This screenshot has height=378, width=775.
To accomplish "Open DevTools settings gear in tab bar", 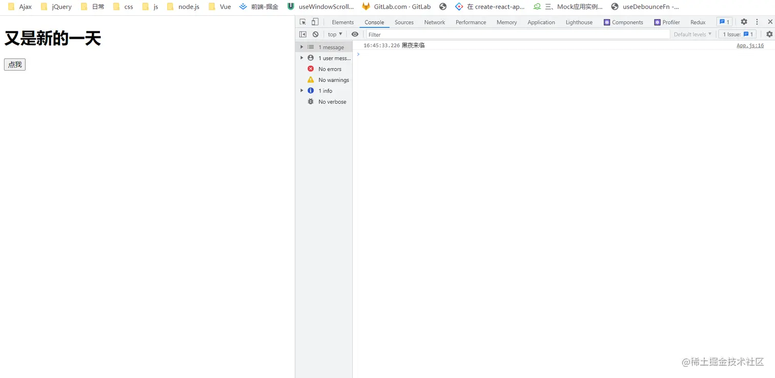I will (x=744, y=22).
